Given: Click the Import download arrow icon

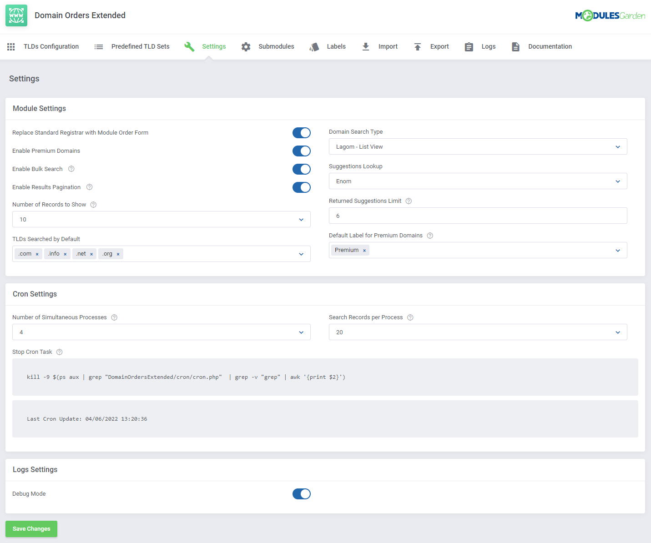Looking at the screenshot, I should [366, 47].
